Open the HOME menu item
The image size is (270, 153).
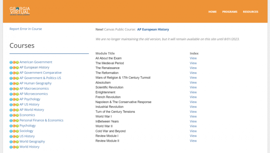[213, 12]
